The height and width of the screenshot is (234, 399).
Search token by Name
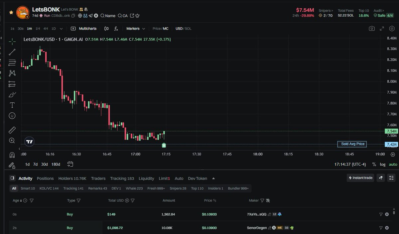pyautogui.click(x=108, y=16)
